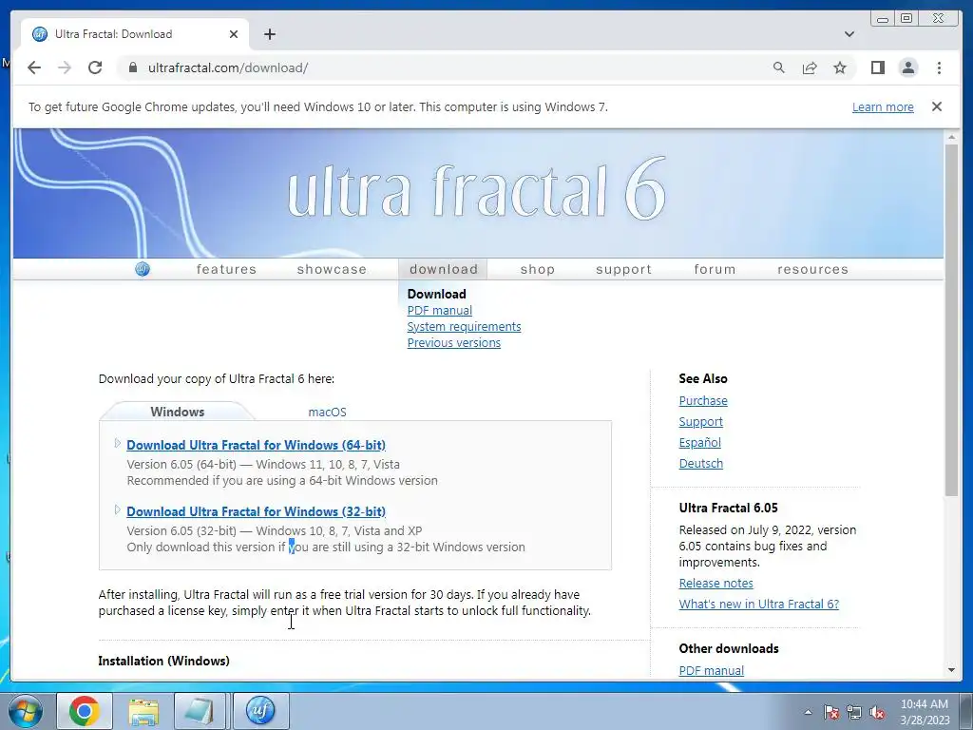
Task: Select the Windows download tab
Action: tap(177, 412)
